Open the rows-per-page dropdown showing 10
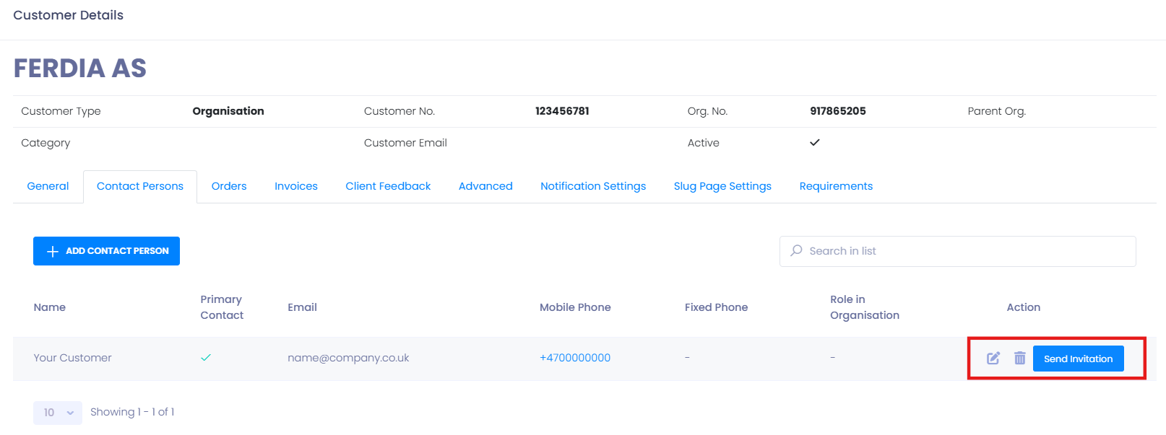Screen dimensions: 1166x435 (x=58, y=413)
